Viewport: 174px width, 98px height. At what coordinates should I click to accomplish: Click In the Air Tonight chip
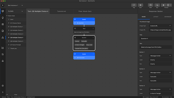[79, 45]
